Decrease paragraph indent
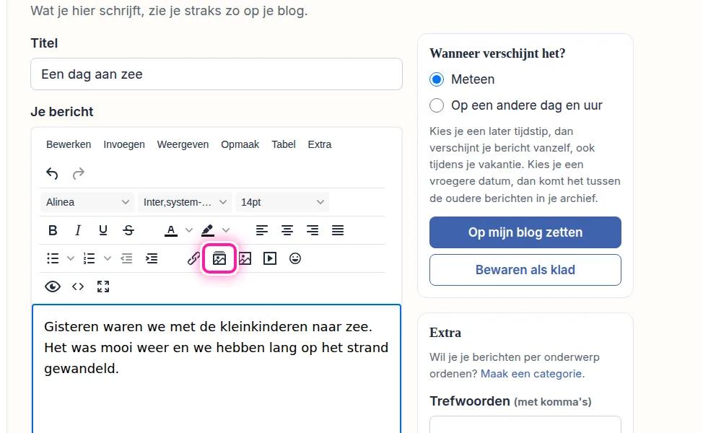703x433 pixels. [126, 258]
